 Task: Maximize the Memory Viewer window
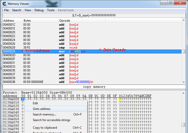(x=170, y=3)
